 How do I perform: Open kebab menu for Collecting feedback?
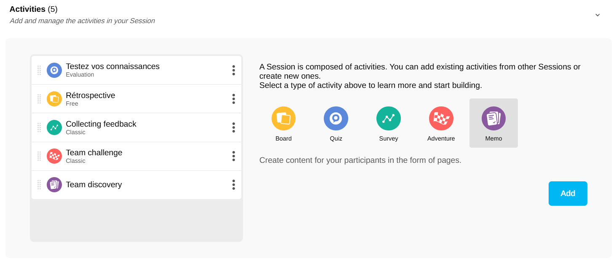[x=234, y=127]
